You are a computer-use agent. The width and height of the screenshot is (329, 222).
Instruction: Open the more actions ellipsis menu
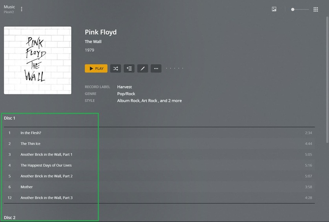pyautogui.click(x=156, y=68)
